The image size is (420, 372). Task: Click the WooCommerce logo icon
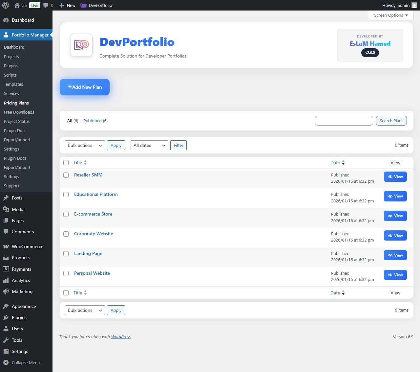6,246
